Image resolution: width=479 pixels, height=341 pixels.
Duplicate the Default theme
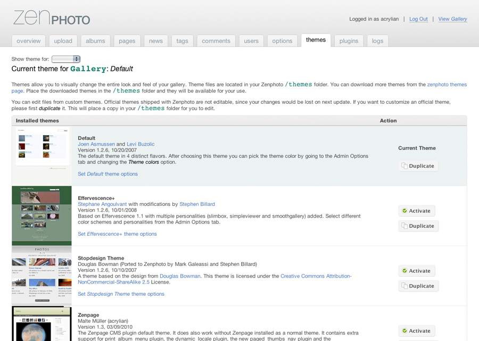point(418,165)
